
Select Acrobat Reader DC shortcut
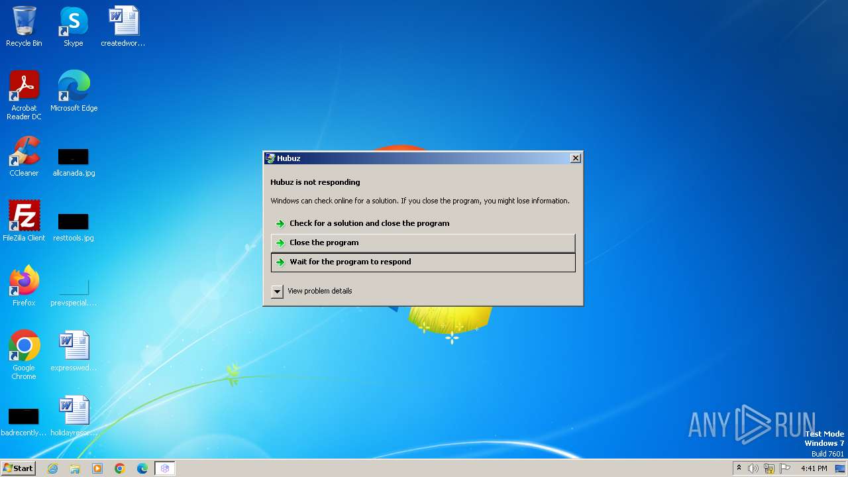24,95
